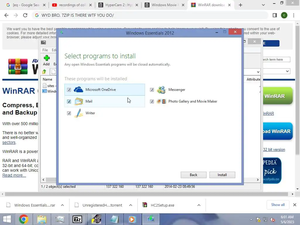Click the Add plus icon in 7-Zip

tap(47, 58)
